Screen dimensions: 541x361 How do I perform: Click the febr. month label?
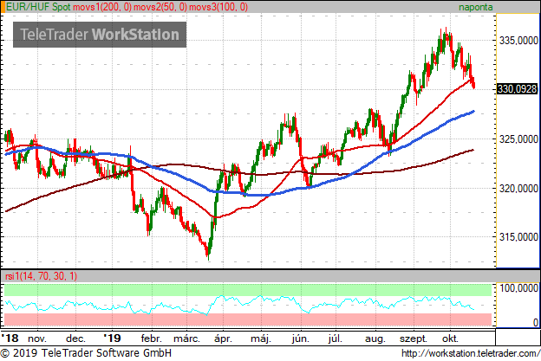click(x=152, y=338)
